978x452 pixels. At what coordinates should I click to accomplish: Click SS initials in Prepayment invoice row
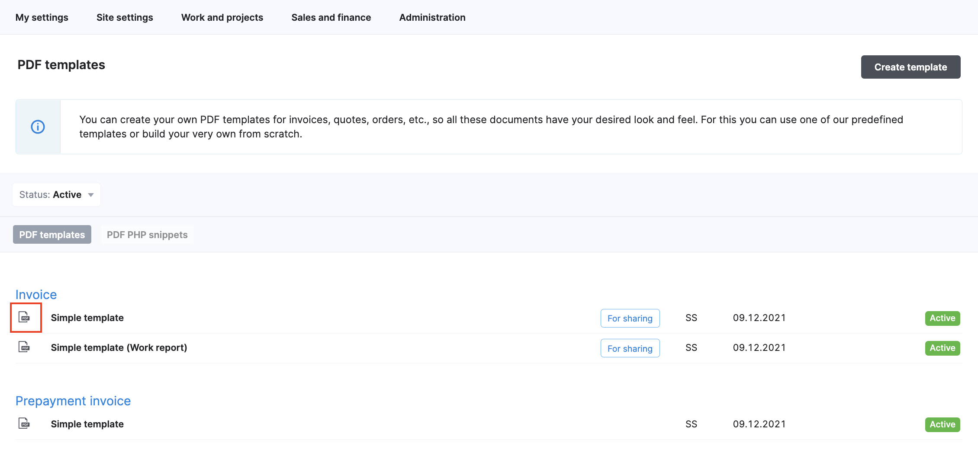click(x=692, y=424)
